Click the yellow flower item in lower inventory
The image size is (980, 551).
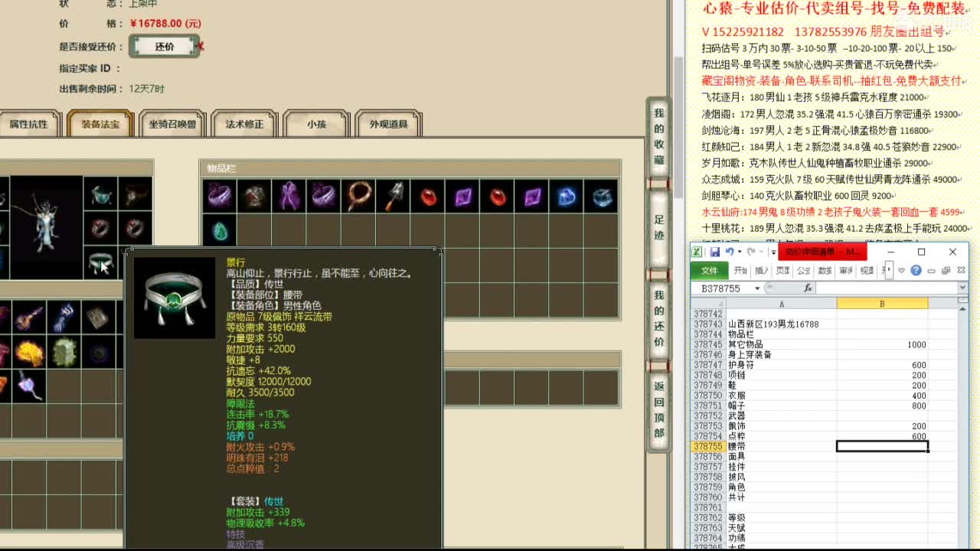coord(29,352)
